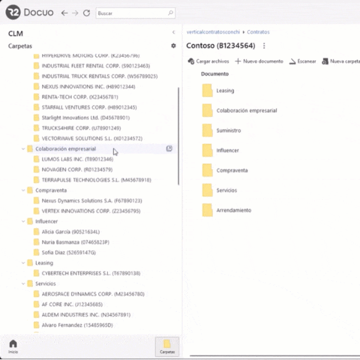Viewport: 360px width, 360px height.
Task: Click the search magnifier icon
Action: coord(171,13)
